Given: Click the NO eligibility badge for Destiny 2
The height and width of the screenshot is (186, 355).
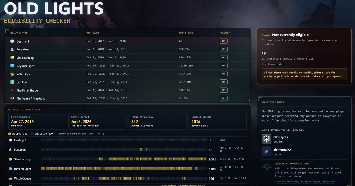Looking at the screenshot, I should point(224,41).
